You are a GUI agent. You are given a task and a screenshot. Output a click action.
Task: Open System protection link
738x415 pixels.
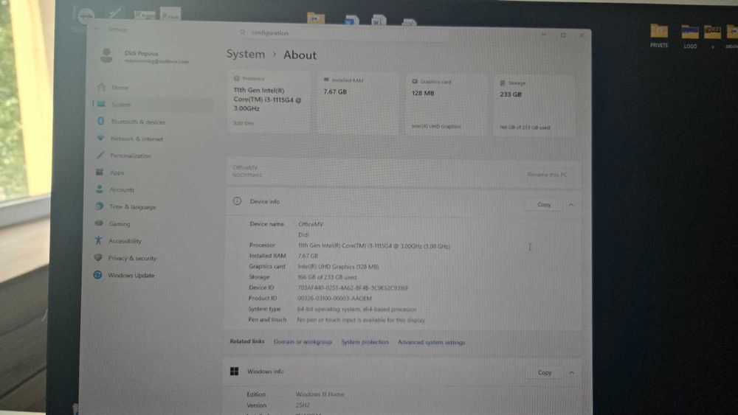365,342
